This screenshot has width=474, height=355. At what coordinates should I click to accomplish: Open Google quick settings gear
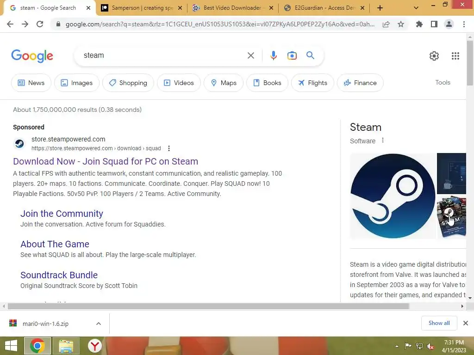pyautogui.click(x=434, y=56)
